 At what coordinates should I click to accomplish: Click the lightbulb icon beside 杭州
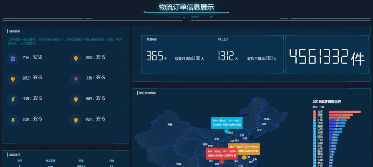[x=76, y=120]
